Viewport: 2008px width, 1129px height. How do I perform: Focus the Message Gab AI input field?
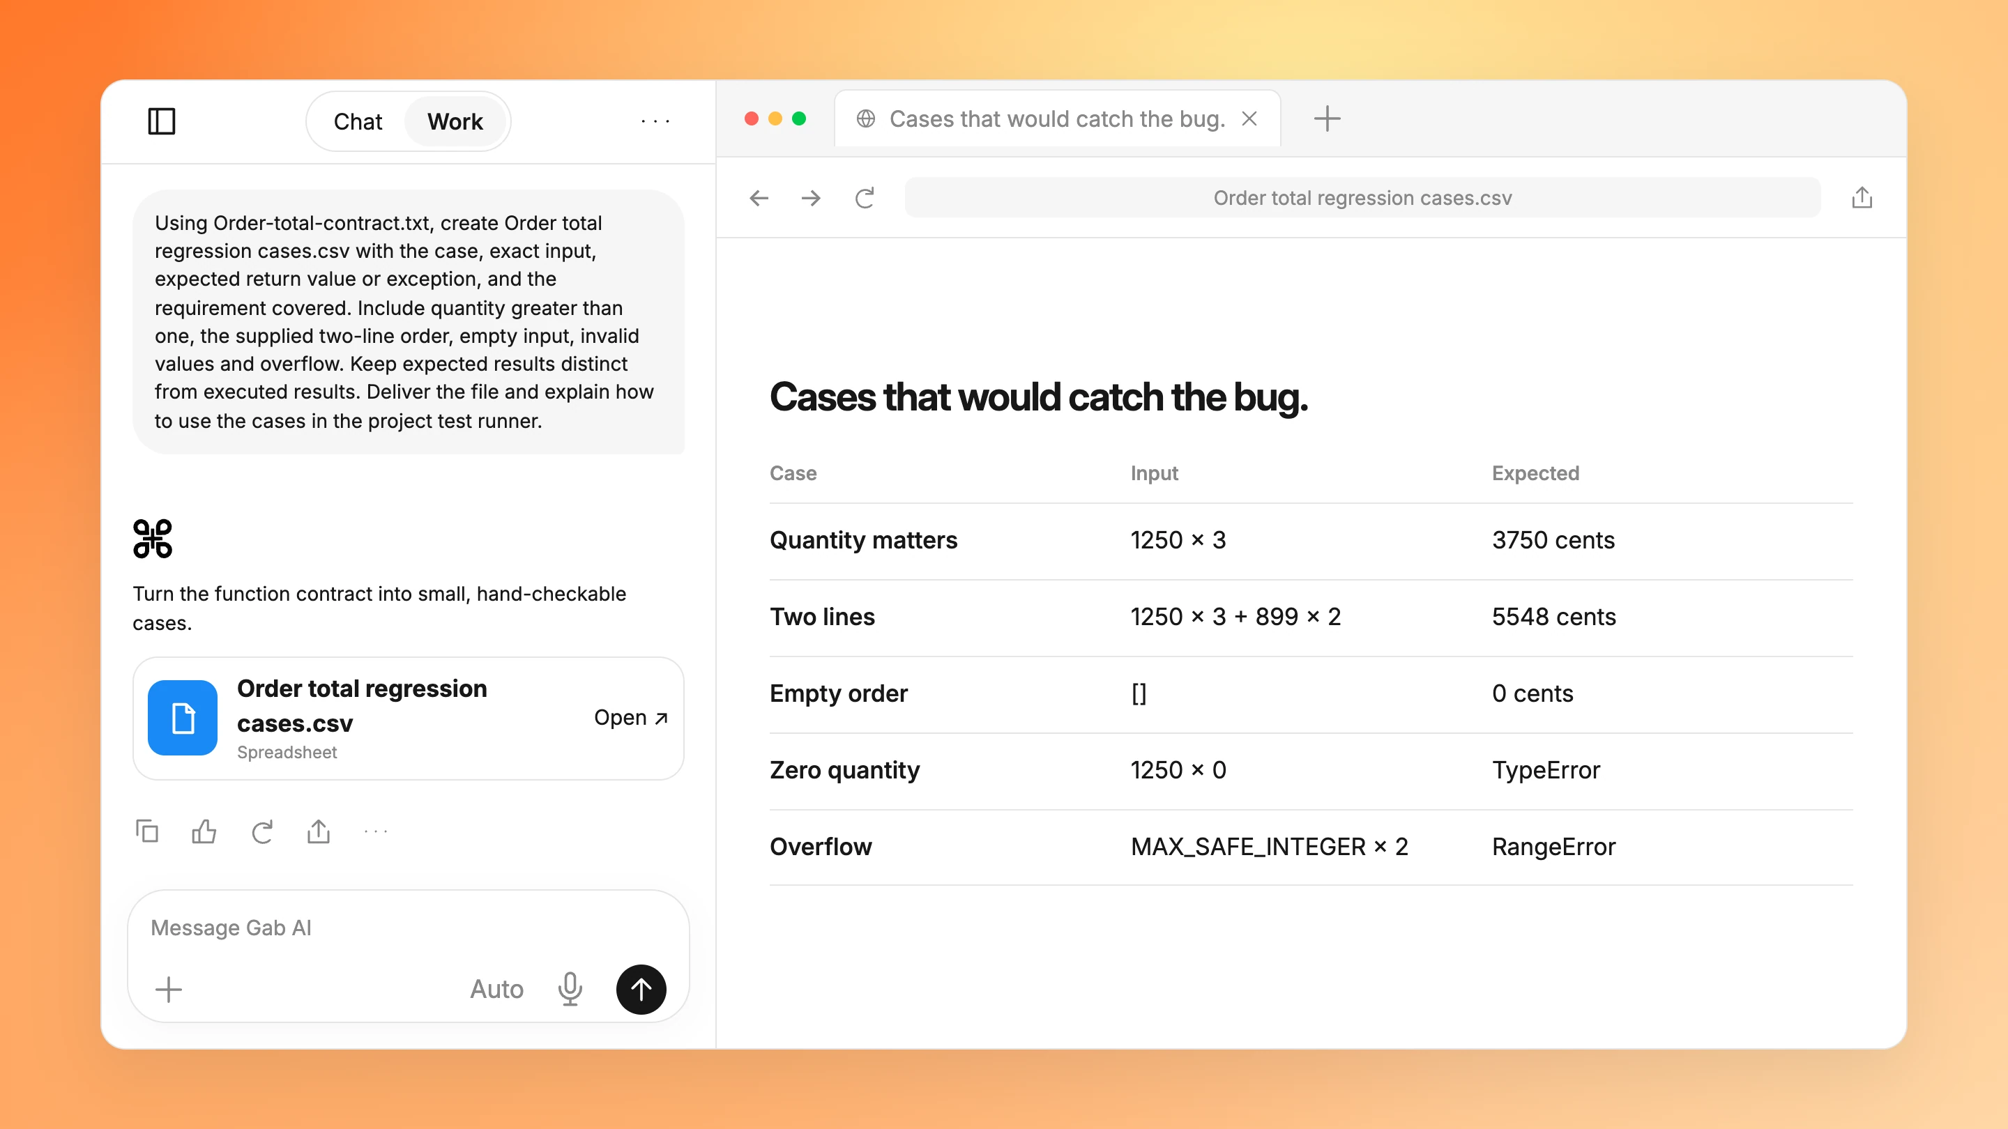[x=408, y=927]
